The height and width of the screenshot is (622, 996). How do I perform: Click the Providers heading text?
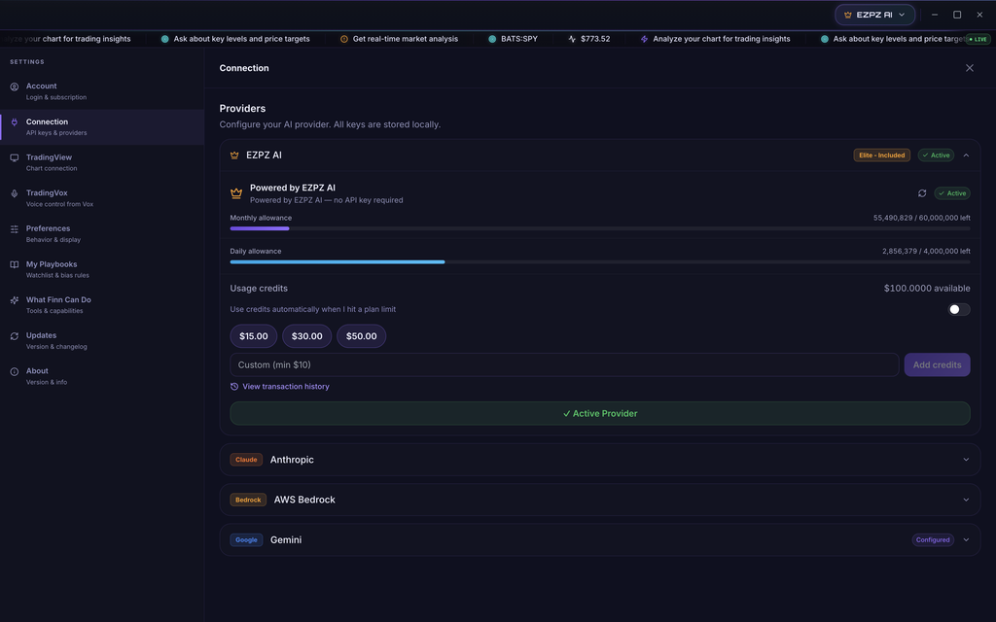pyautogui.click(x=242, y=109)
